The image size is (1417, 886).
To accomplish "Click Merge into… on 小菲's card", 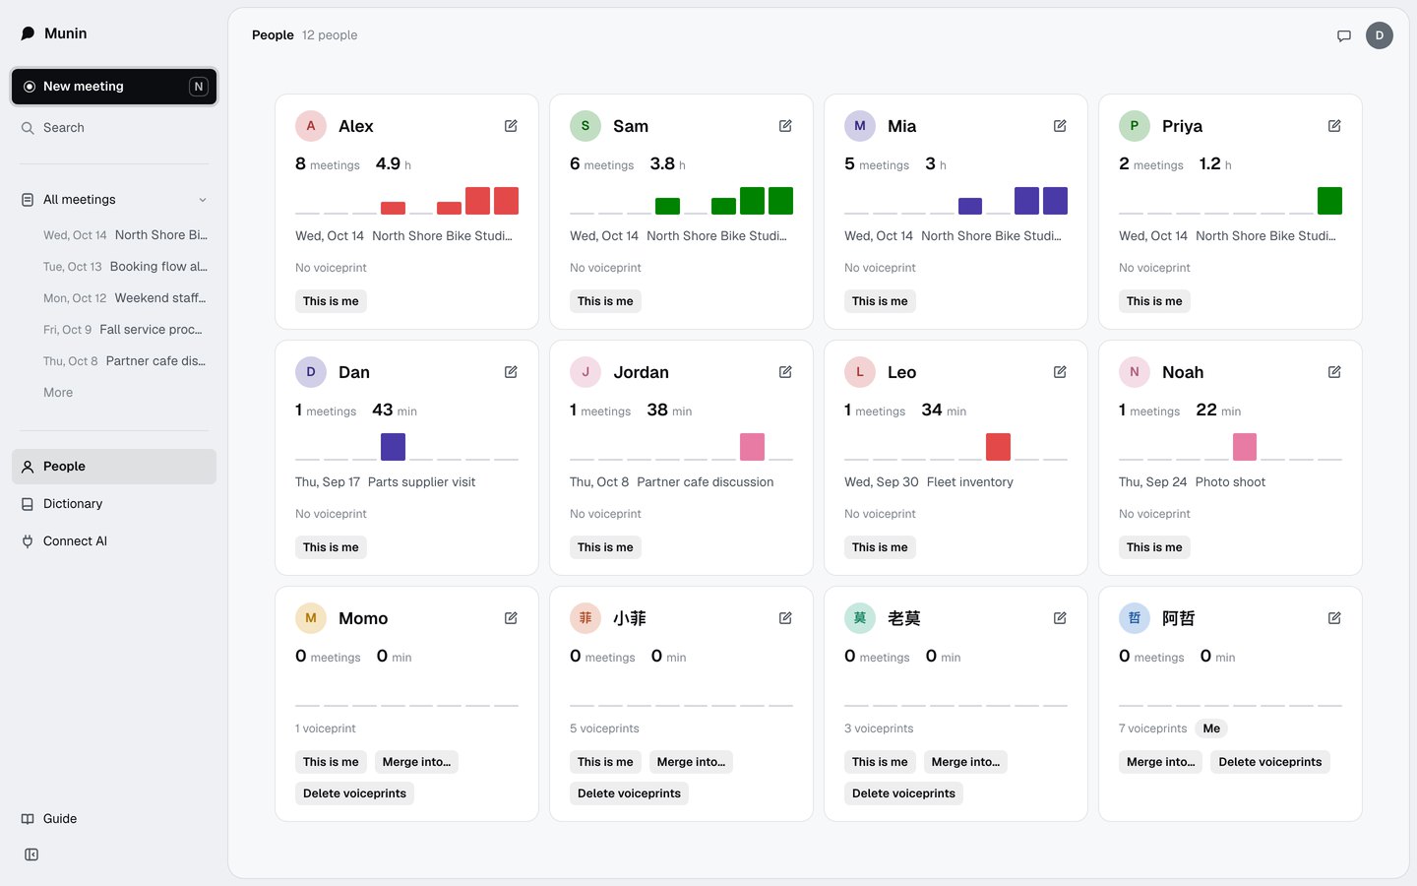I will pyautogui.click(x=691, y=762).
